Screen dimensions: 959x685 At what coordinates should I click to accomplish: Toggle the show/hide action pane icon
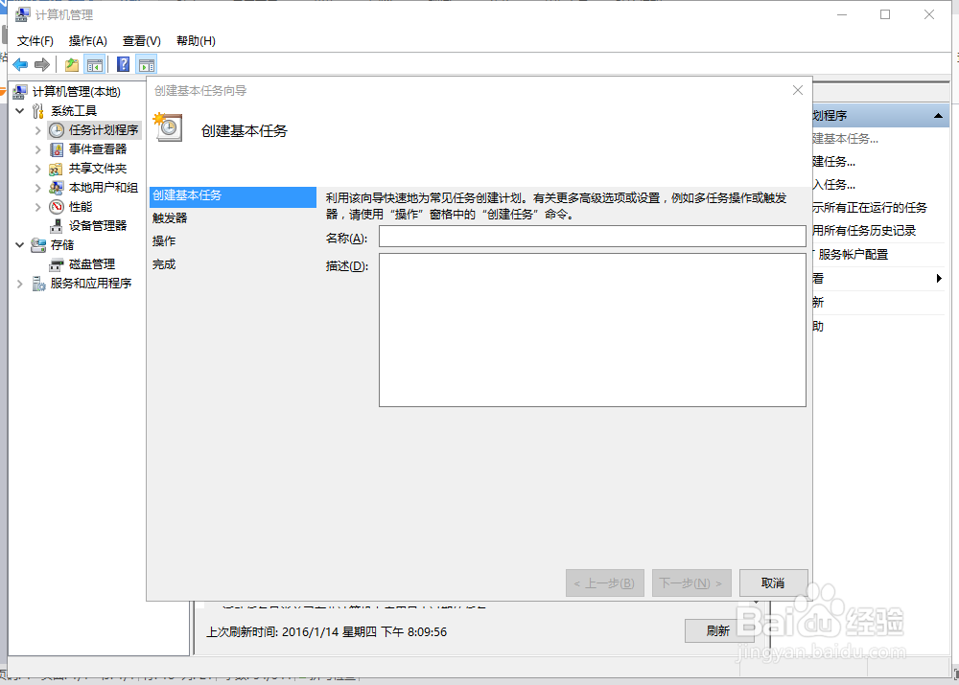click(146, 63)
